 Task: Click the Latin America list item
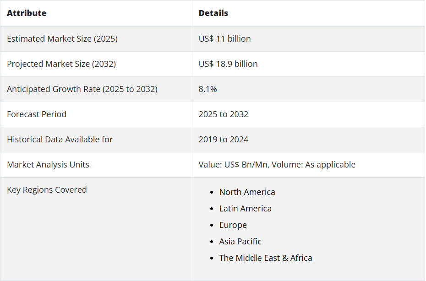[246, 209]
